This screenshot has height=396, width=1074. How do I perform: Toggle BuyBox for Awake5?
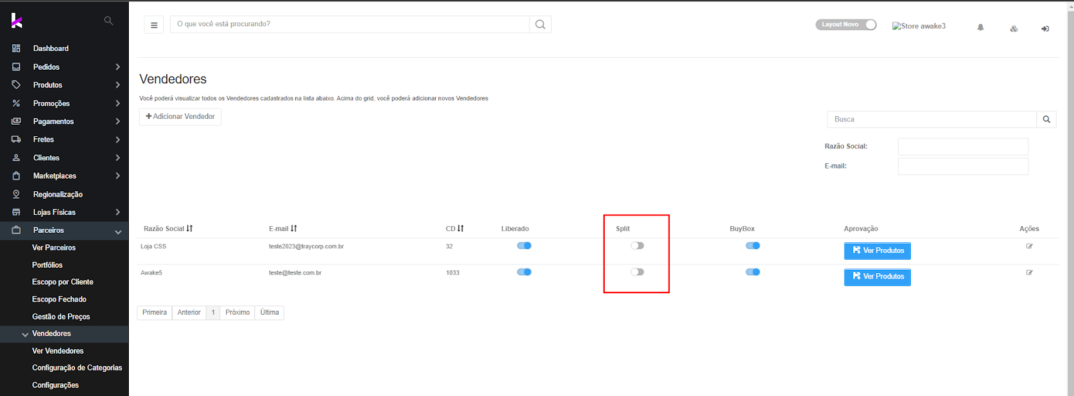pyautogui.click(x=752, y=272)
